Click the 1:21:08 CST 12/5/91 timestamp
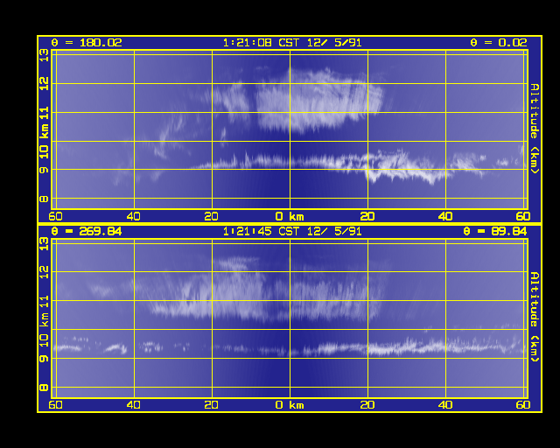 pyautogui.click(x=292, y=43)
